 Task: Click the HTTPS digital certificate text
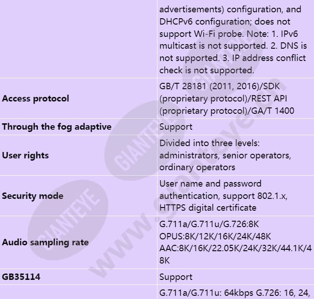pyautogui.click(x=208, y=208)
